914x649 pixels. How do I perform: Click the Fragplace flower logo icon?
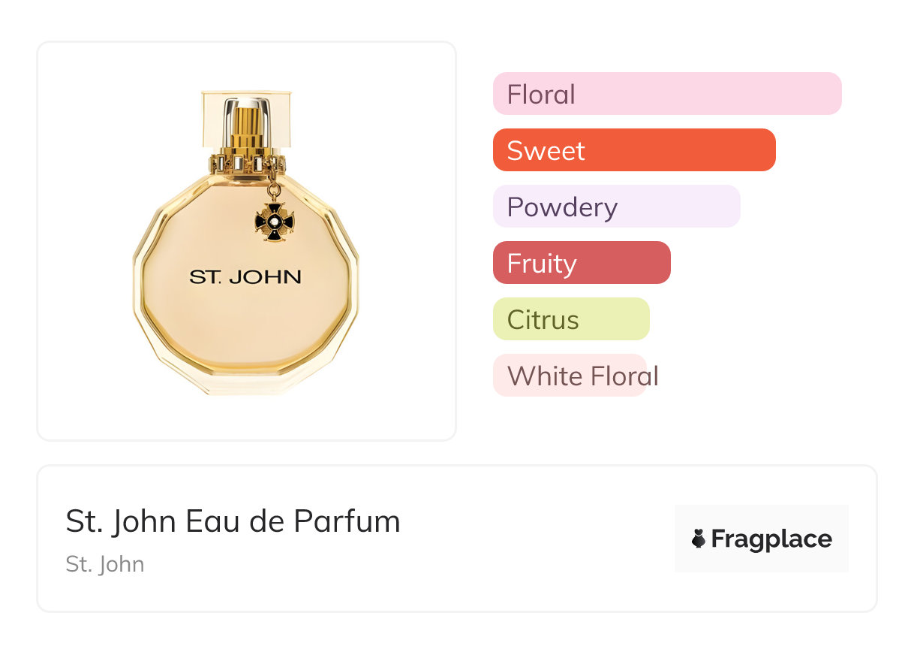tap(699, 539)
